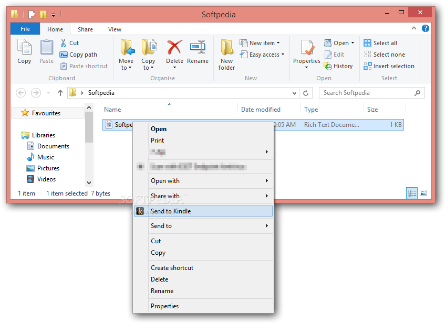Click the Copy icon in Clipboard group
Image resolution: width=446 pixels, height=324 pixels.
pyautogui.click(x=24, y=47)
